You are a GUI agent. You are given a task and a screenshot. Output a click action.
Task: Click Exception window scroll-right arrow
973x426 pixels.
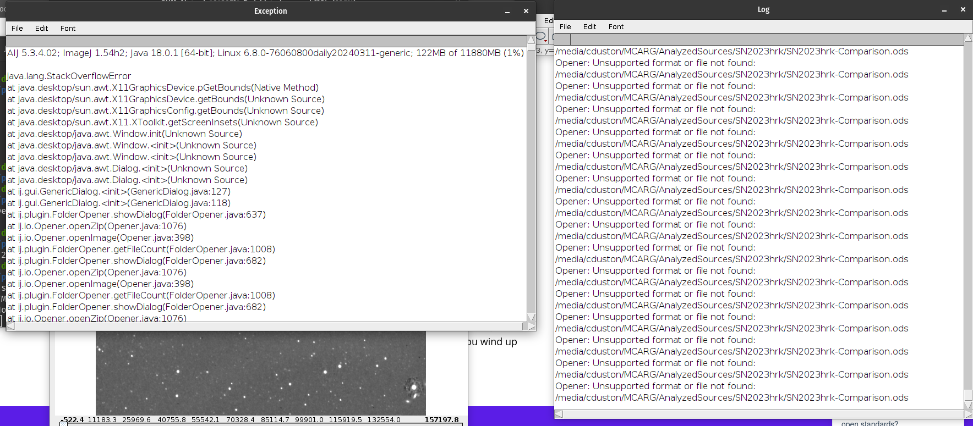coord(531,327)
